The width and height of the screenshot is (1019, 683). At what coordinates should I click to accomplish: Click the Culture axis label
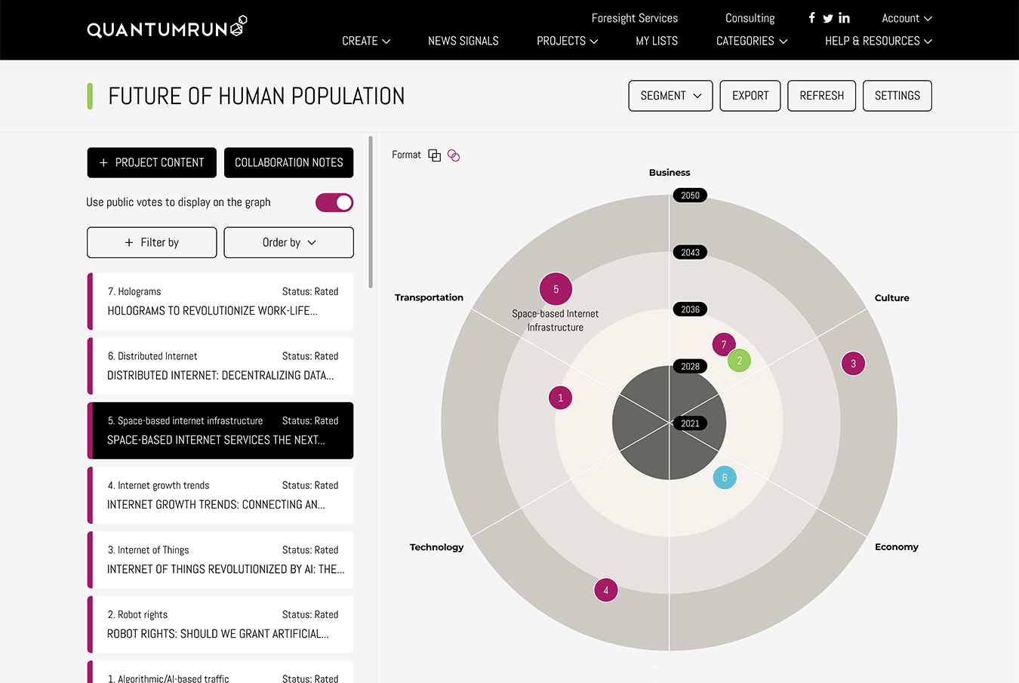891,298
